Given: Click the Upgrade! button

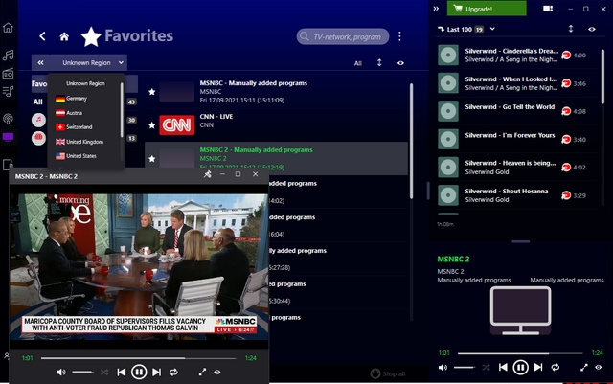Looking at the screenshot, I should [x=487, y=9].
